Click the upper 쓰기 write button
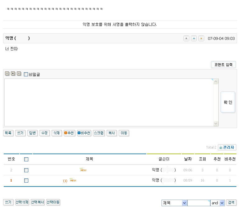 tap(21, 133)
